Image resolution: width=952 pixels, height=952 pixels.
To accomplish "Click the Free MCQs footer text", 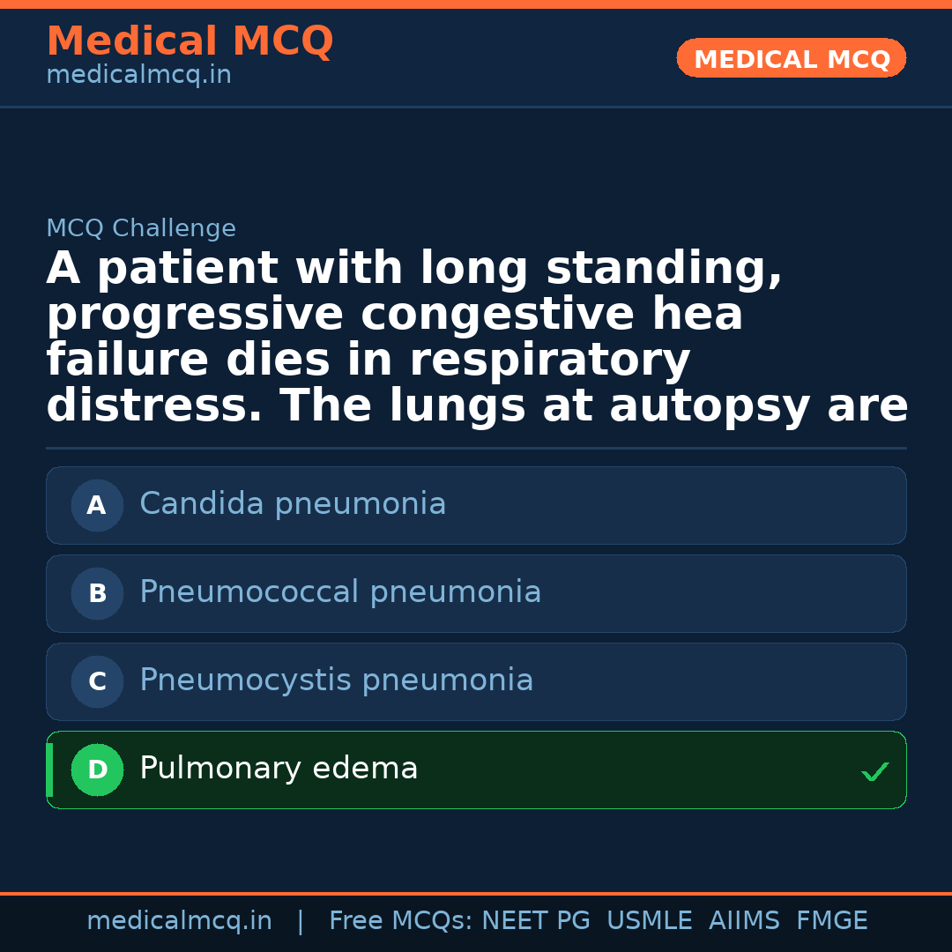I will coord(399,921).
